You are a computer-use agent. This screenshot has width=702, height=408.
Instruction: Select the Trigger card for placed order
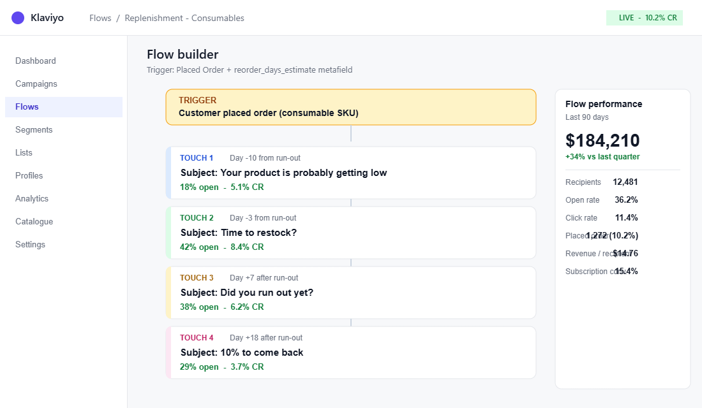click(x=351, y=107)
